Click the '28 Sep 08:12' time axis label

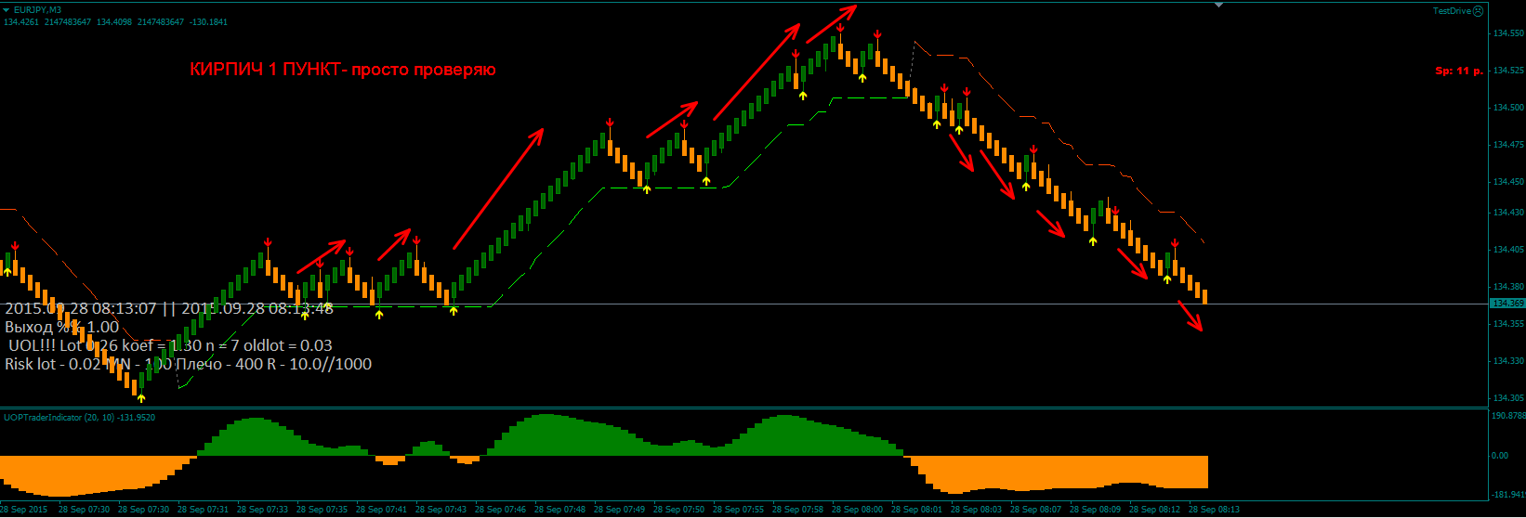[1154, 510]
